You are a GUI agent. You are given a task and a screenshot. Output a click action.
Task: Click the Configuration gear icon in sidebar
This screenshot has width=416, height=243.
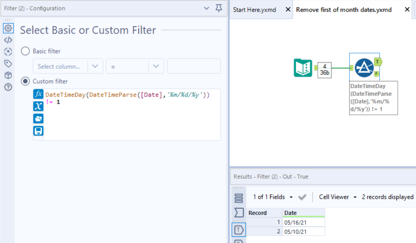point(8,28)
